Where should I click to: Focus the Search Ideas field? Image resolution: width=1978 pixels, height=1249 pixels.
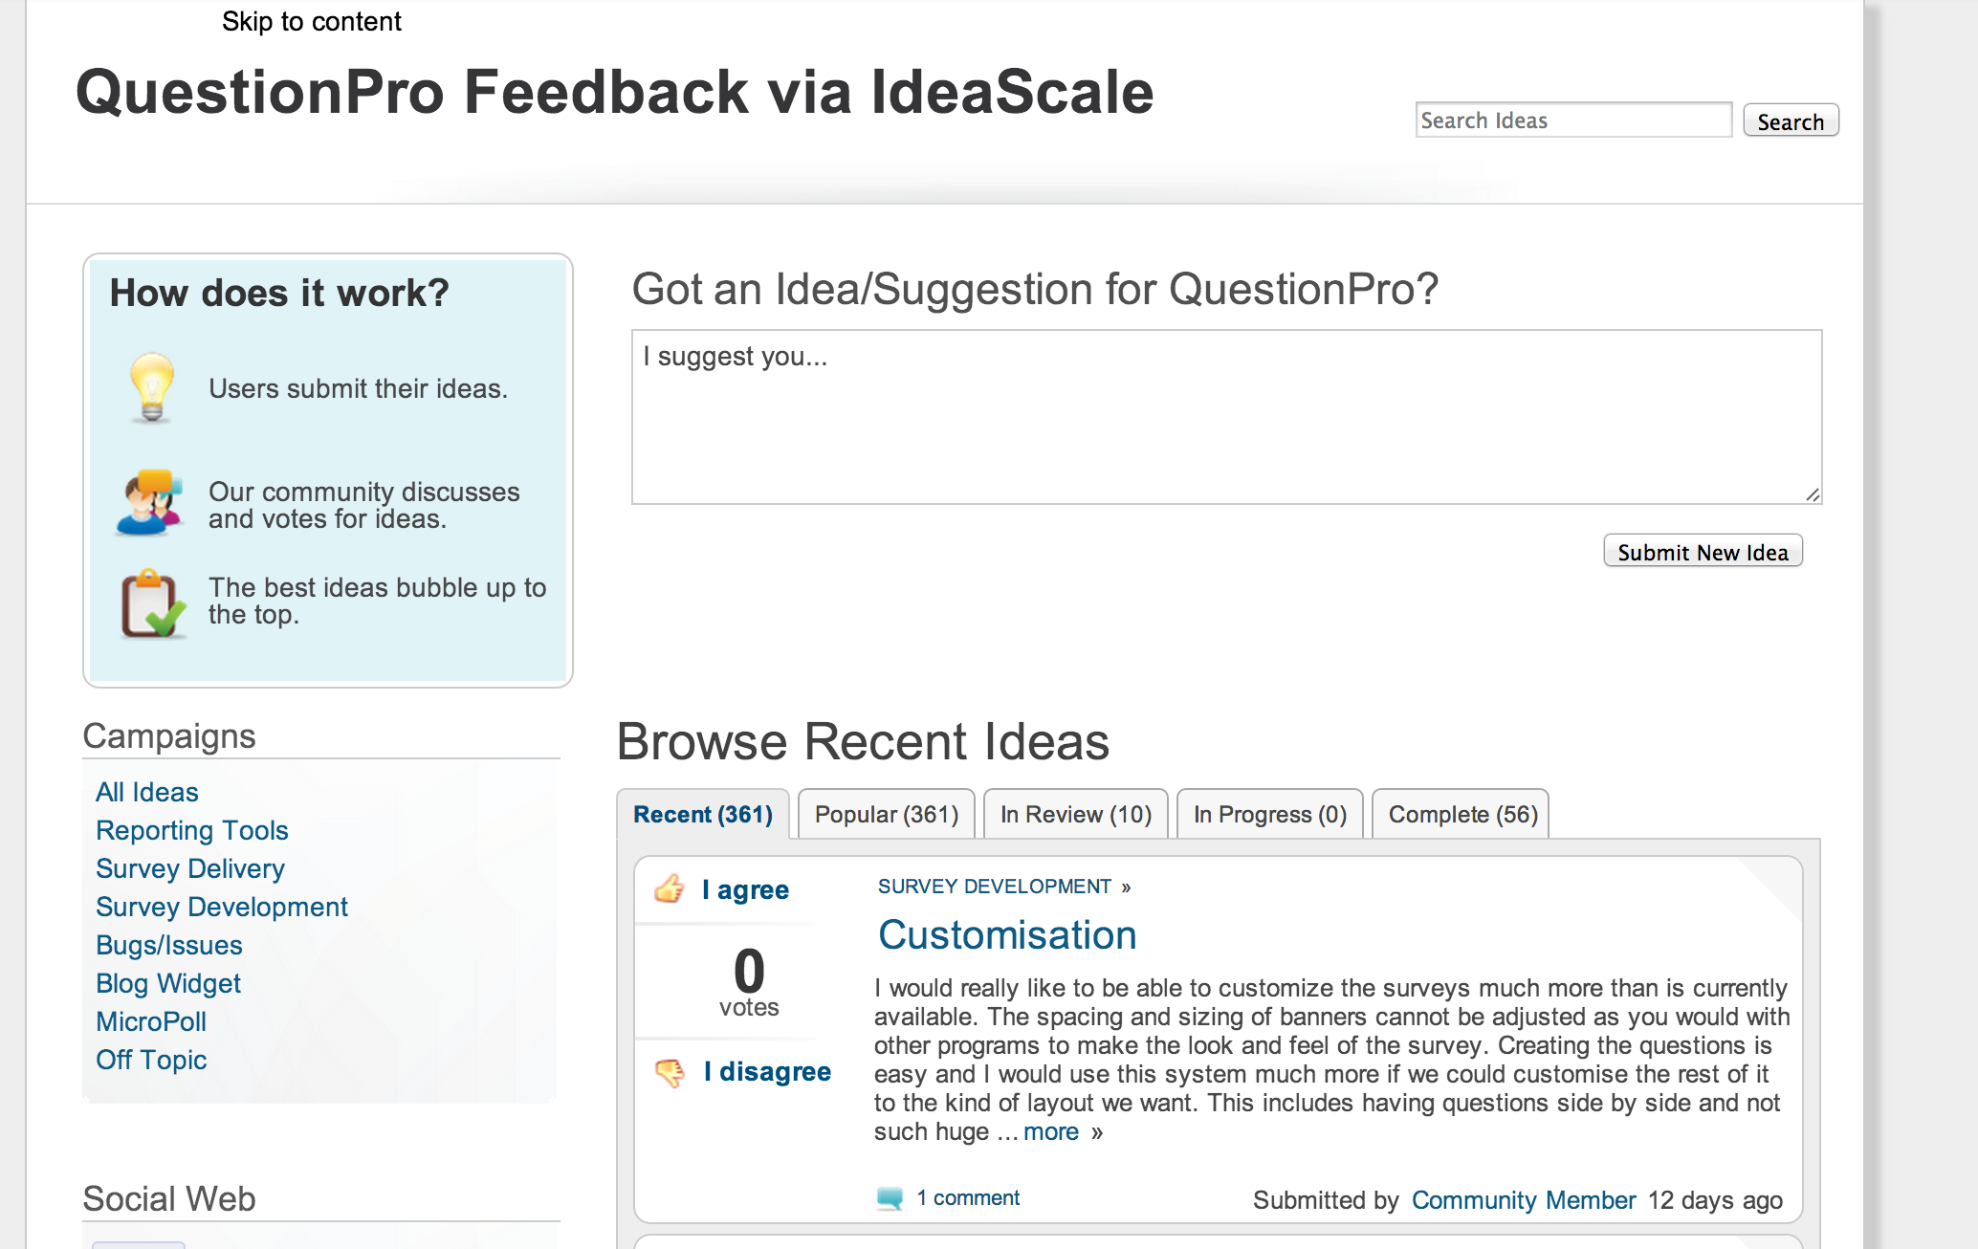point(1573,121)
